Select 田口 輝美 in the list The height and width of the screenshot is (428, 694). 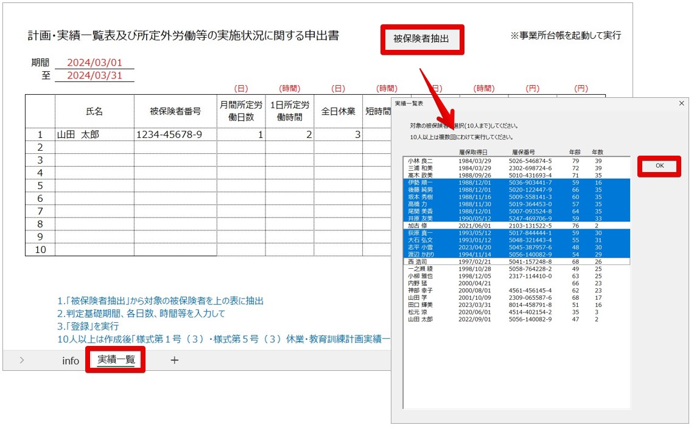tap(516, 305)
